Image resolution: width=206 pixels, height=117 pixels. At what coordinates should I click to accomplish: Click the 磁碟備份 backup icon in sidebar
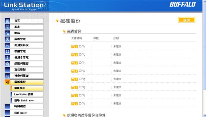(x=7, y=82)
